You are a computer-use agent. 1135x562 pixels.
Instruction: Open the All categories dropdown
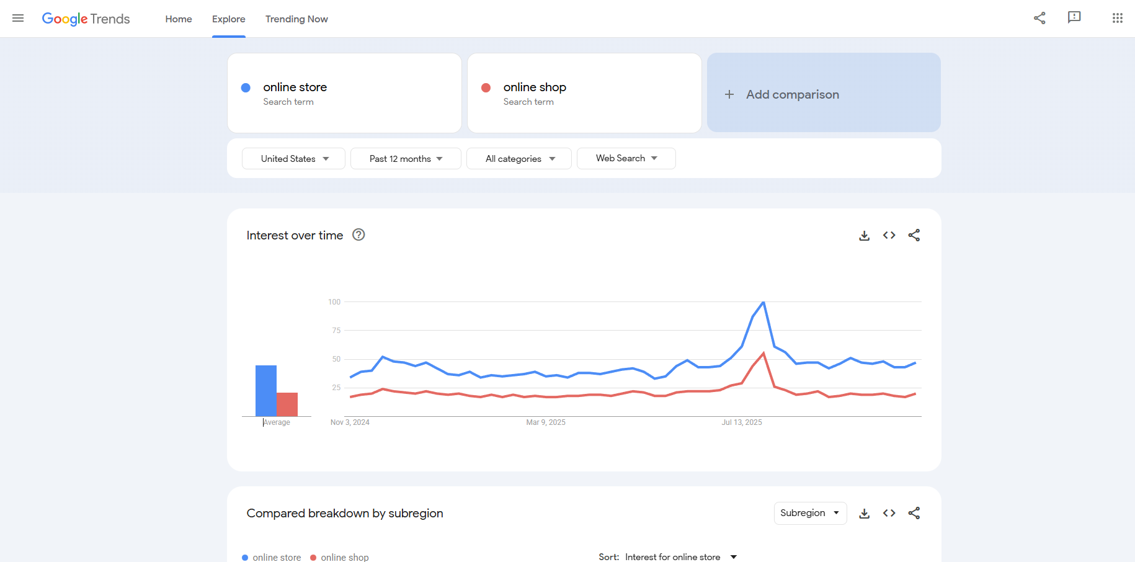tap(519, 159)
